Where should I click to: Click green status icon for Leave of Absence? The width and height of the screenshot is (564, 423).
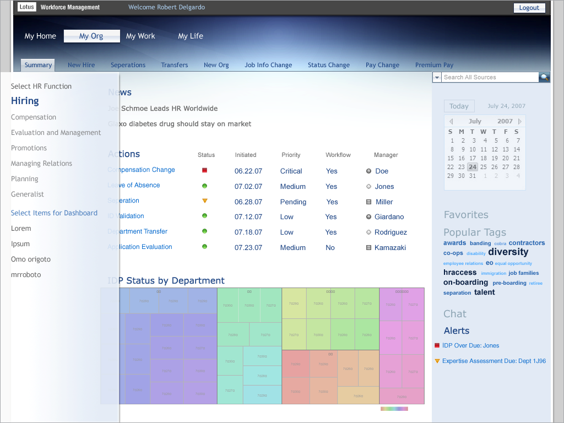click(x=205, y=186)
